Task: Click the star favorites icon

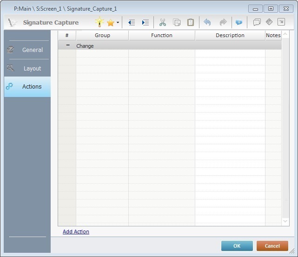Action: tap(111, 22)
